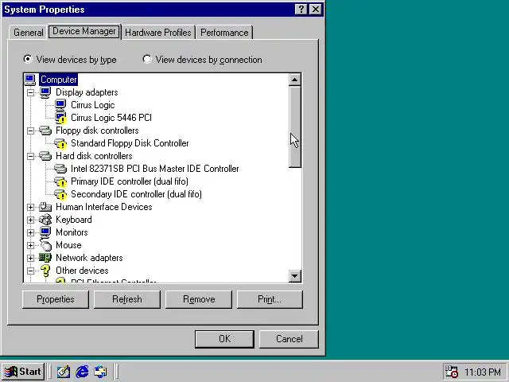Click the 11:03 PM system clock
This screenshot has width=509, height=382.
pyautogui.click(x=483, y=372)
